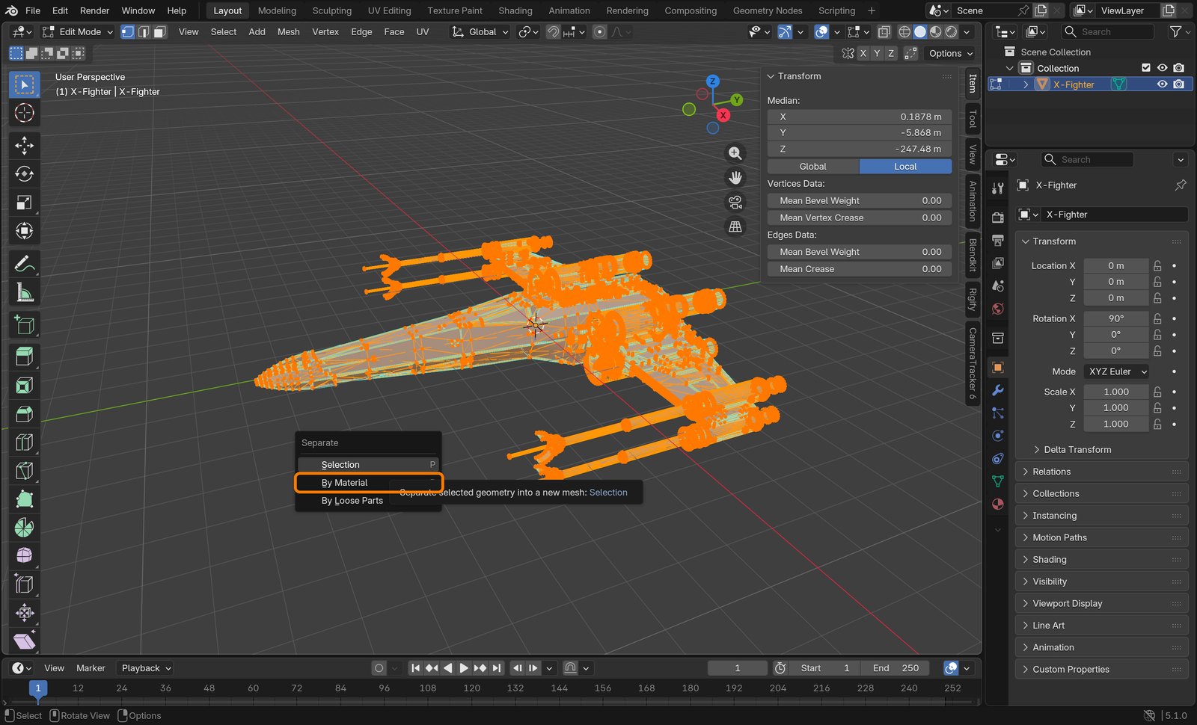Switch to the Shading workspace tab
Viewport: 1197px width, 725px height.
coord(515,10)
